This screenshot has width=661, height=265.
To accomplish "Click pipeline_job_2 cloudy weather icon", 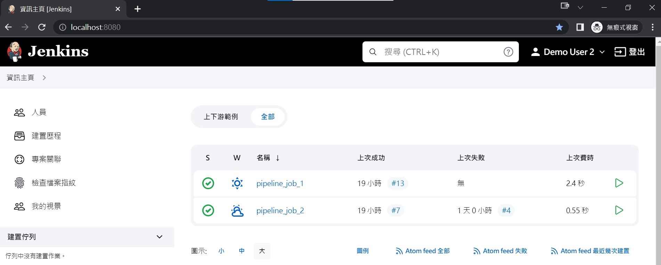I will 237,210.
